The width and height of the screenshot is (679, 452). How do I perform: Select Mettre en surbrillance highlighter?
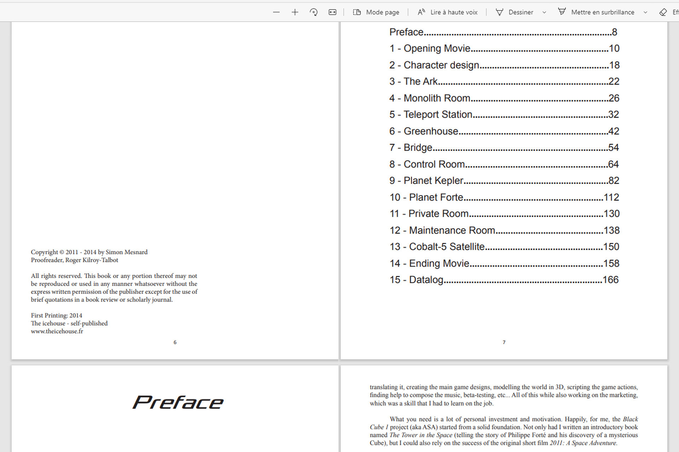tap(597, 12)
